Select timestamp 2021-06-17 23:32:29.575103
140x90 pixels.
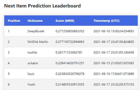(x=114, y=84)
